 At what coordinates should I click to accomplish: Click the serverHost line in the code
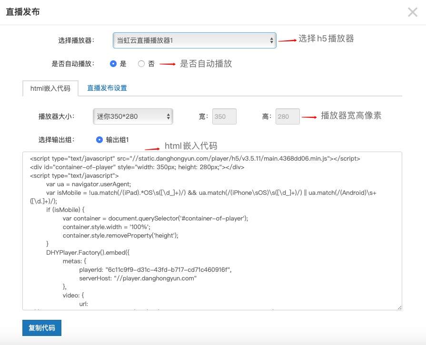pos(138,278)
